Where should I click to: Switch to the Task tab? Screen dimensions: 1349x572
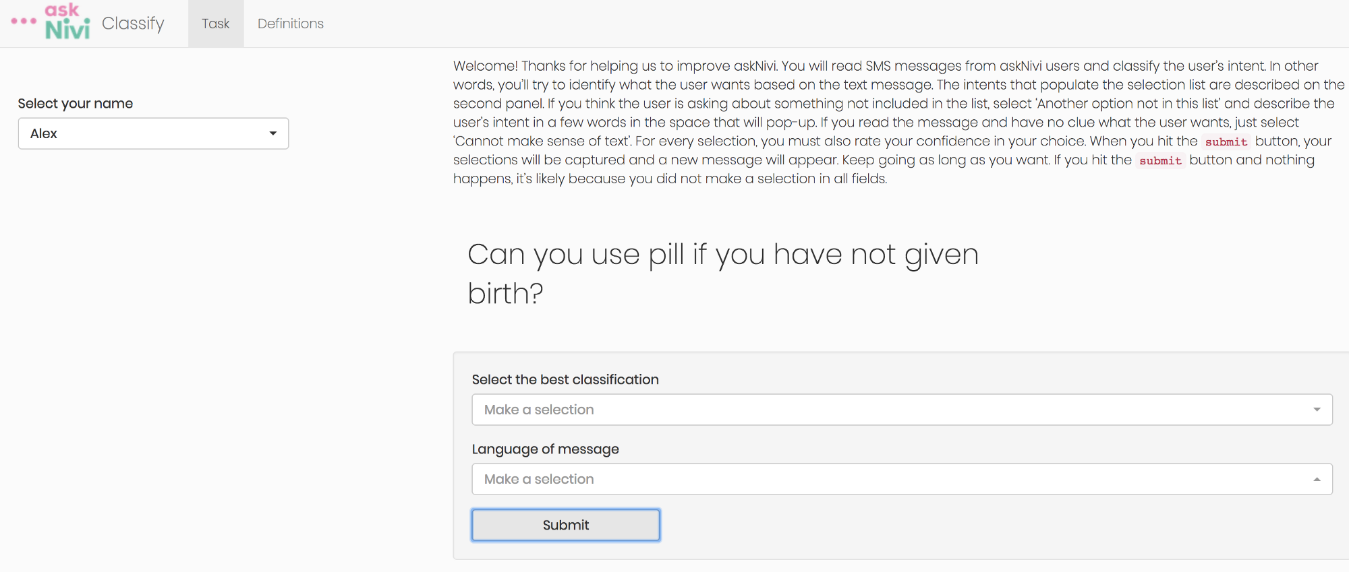[216, 24]
